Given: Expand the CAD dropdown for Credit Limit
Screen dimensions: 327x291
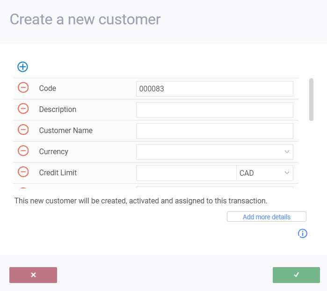Looking at the screenshot, I should pos(265,173).
